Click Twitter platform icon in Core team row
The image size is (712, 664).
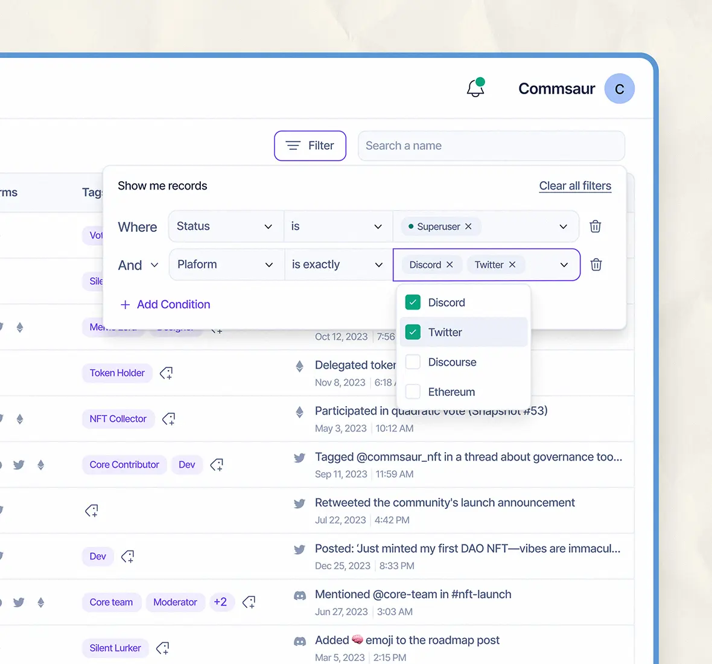[19, 602]
